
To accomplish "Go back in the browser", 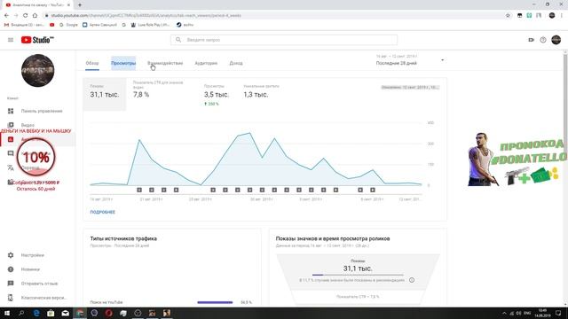I will (6, 15).
